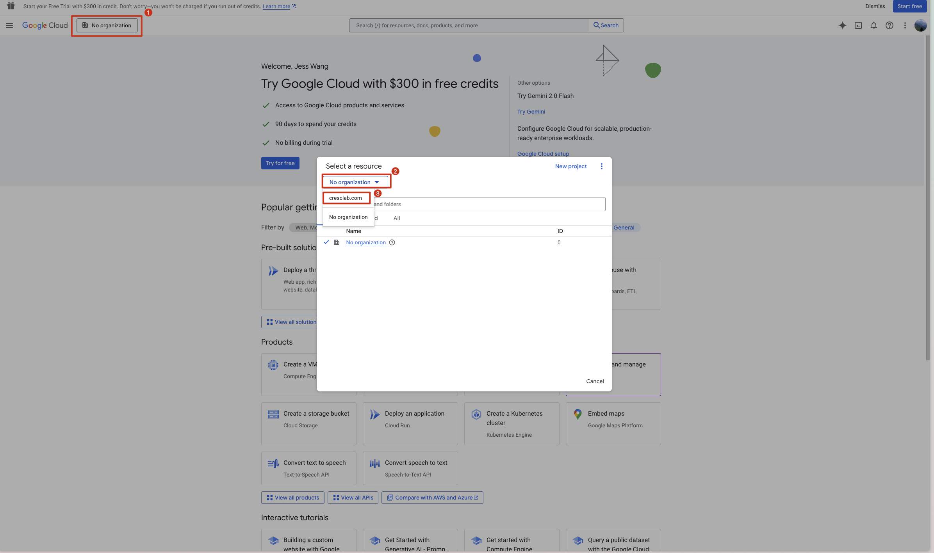Cancel the Select a resource dialog
This screenshot has height=553, width=934.
click(595, 381)
